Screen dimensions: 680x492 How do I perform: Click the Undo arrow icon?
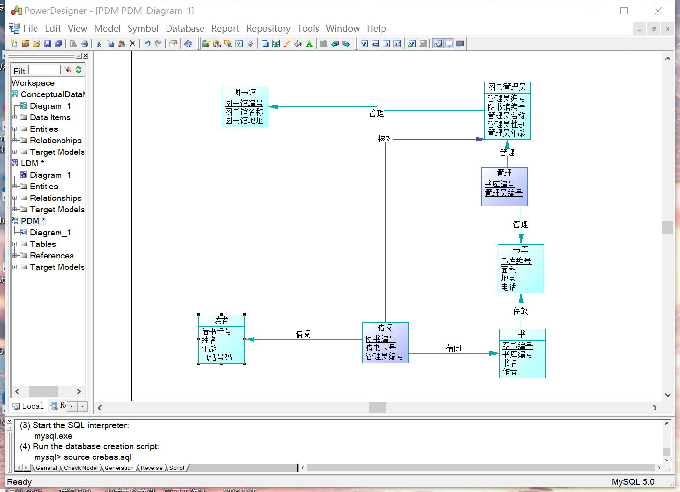(147, 44)
